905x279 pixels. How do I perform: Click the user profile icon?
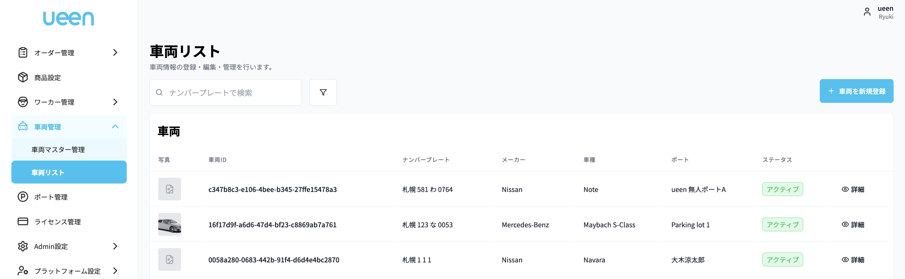[867, 12]
